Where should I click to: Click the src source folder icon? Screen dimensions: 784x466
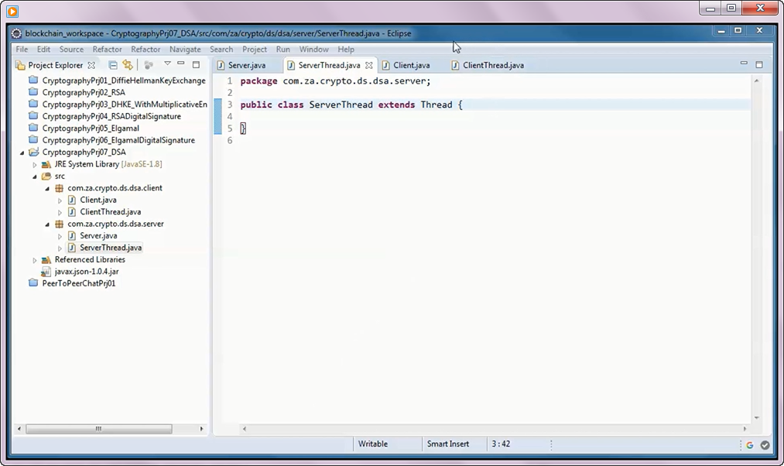(46, 176)
